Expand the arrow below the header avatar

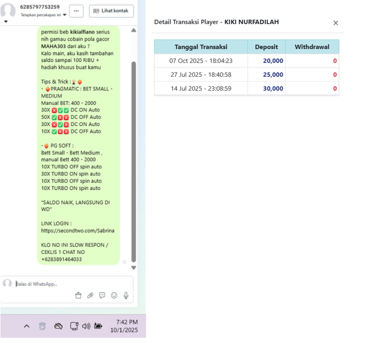(x=6, y=22)
